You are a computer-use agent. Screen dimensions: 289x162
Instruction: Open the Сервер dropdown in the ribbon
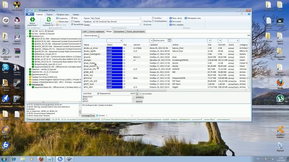[x=140, y=25]
